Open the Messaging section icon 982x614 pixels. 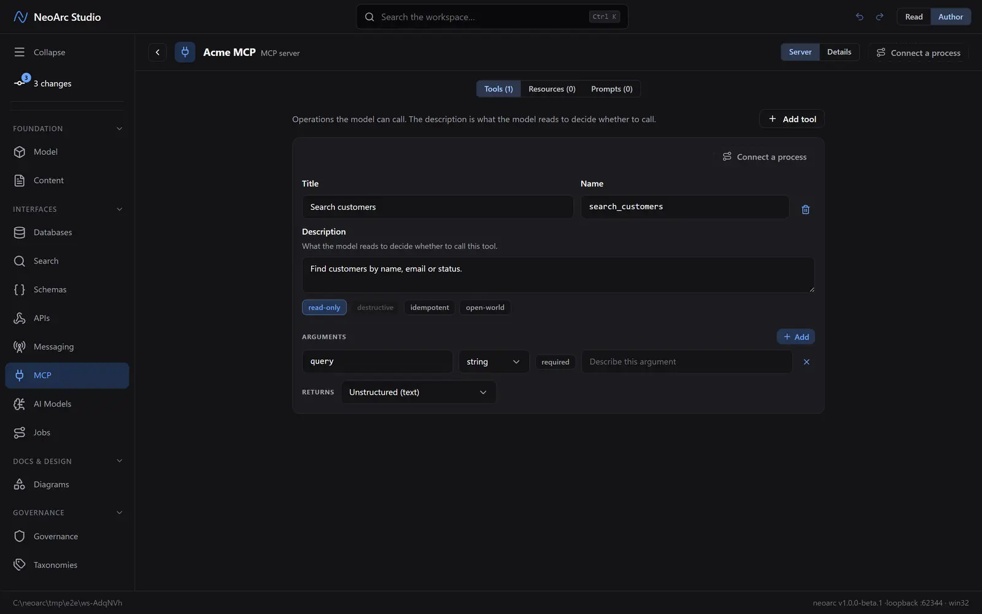click(20, 347)
